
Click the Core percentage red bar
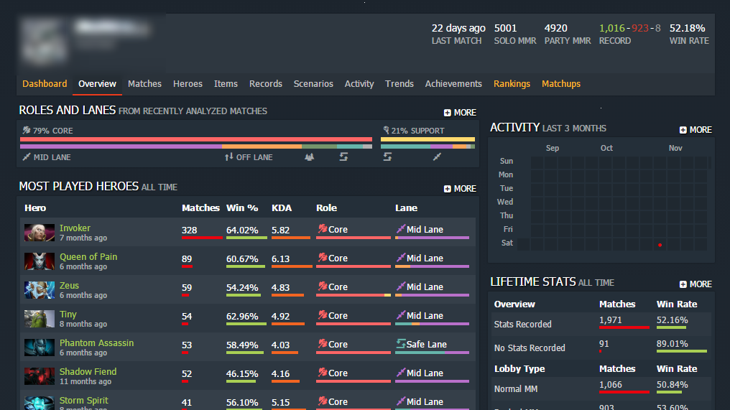(x=196, y=139)
